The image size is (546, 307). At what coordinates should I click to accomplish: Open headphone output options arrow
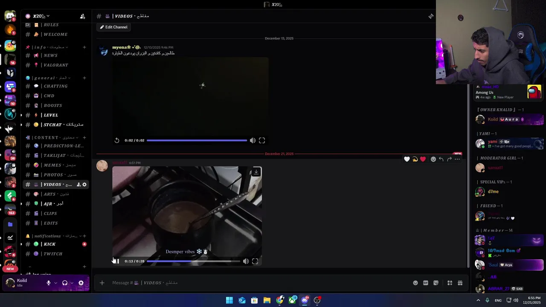click(72, 283)
